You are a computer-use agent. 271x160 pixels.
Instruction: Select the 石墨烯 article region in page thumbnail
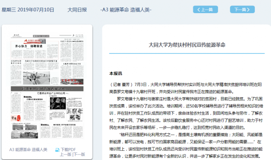click(x=53, y=106)
